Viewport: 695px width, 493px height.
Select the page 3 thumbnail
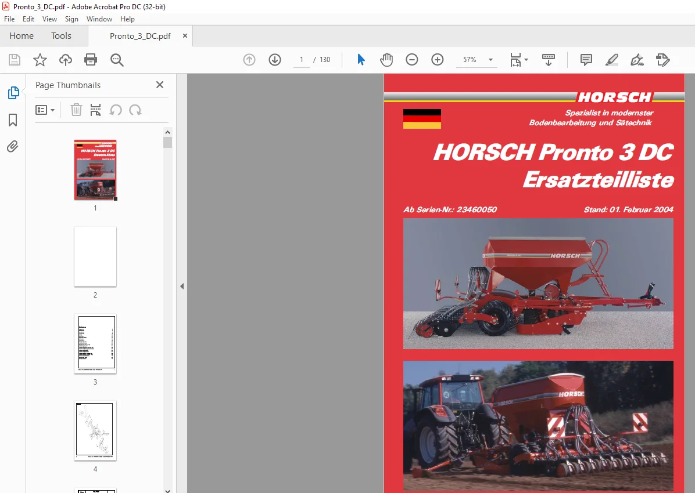click(95, 343)
